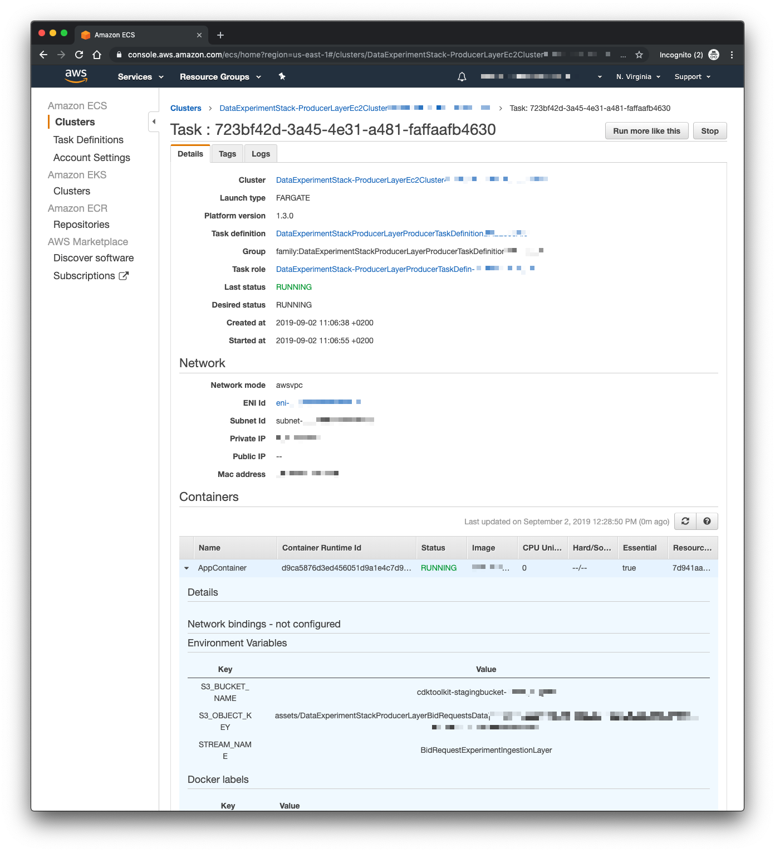
Task: Collapse the AppContainer row details
Action: 187,568
